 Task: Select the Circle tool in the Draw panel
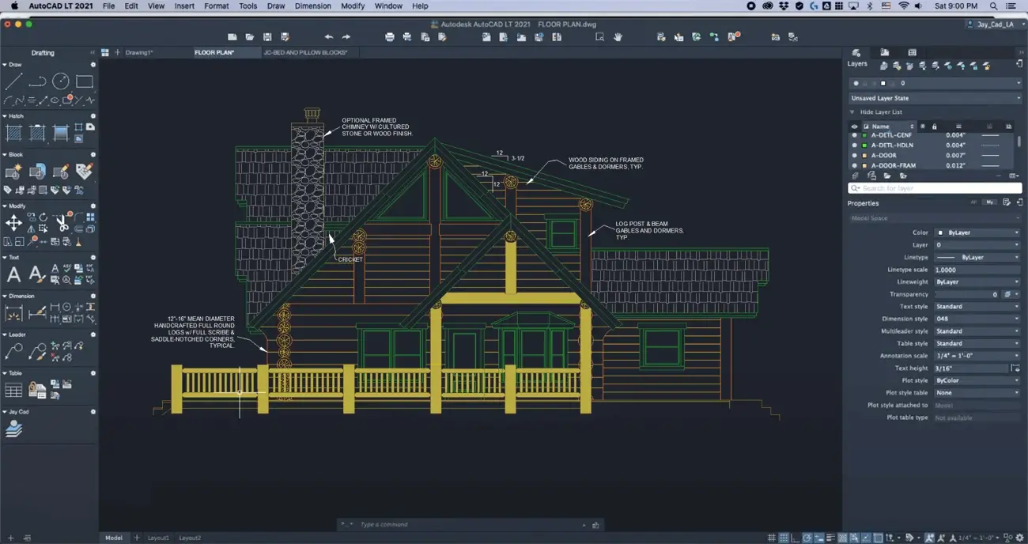(x=59, y=81)
